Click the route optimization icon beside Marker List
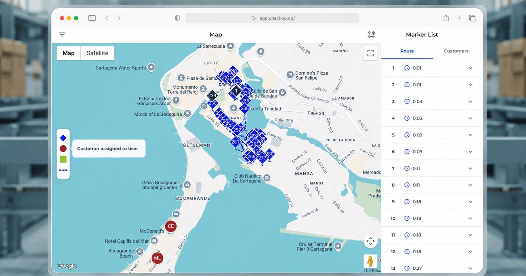Image resolution: width=526 pixels, height=276 pixels. click(x=371, y=34)
